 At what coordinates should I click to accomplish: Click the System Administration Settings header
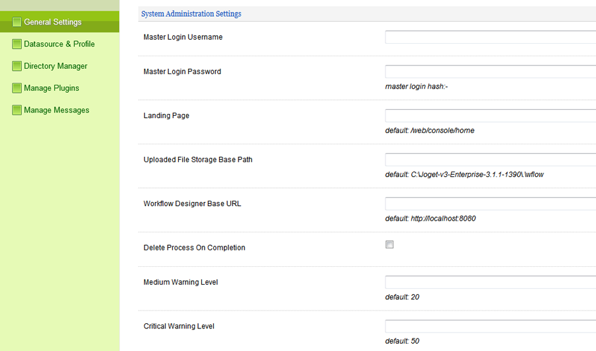click(191, 14)
